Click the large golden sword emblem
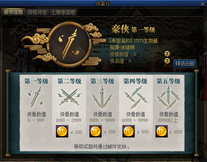 click(x=70, y=45)
